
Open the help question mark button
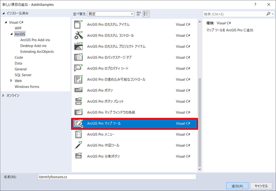(x=255, y=4)
